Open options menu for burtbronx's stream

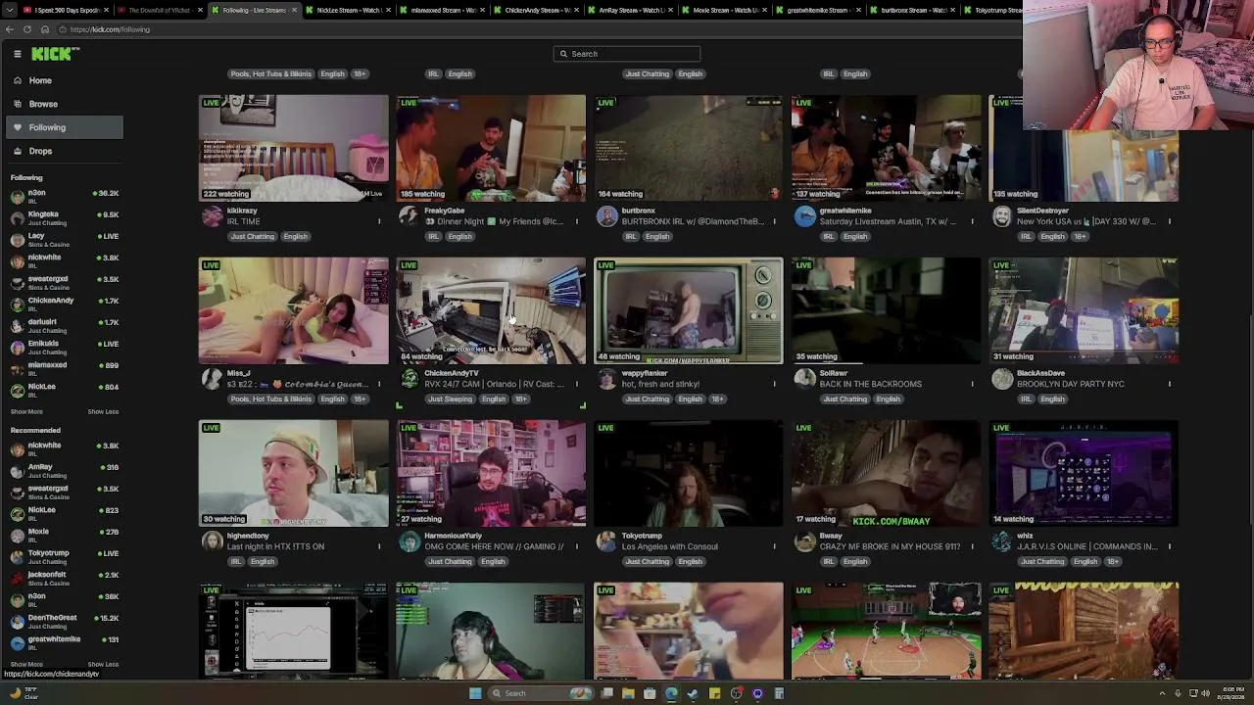click(x=774, y=221)
